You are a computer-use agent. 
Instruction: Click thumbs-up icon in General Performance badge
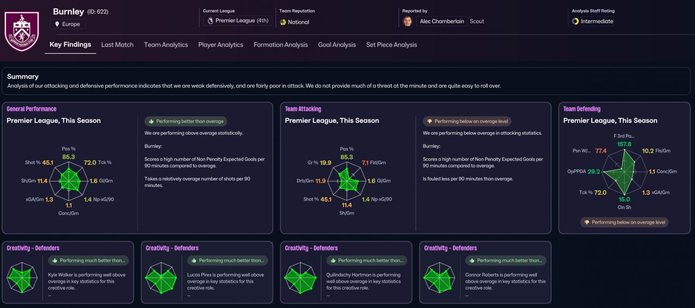(x=151, y=122)
